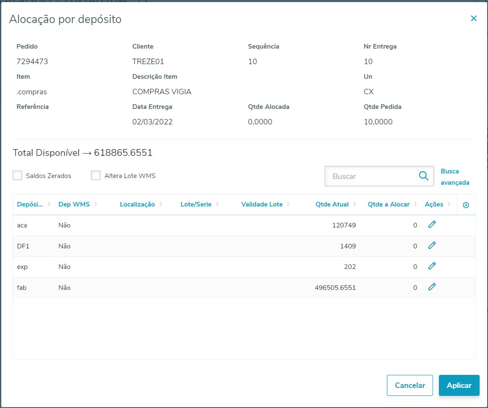The width and height of the screenshot is (488, 408).
Task: Select the aca deposit cell
Action: pyautogui.click(x=22, y=225)
